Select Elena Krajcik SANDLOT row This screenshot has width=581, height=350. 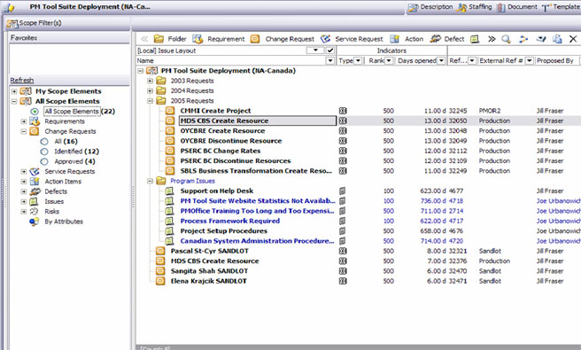click(x=209, y=281)
